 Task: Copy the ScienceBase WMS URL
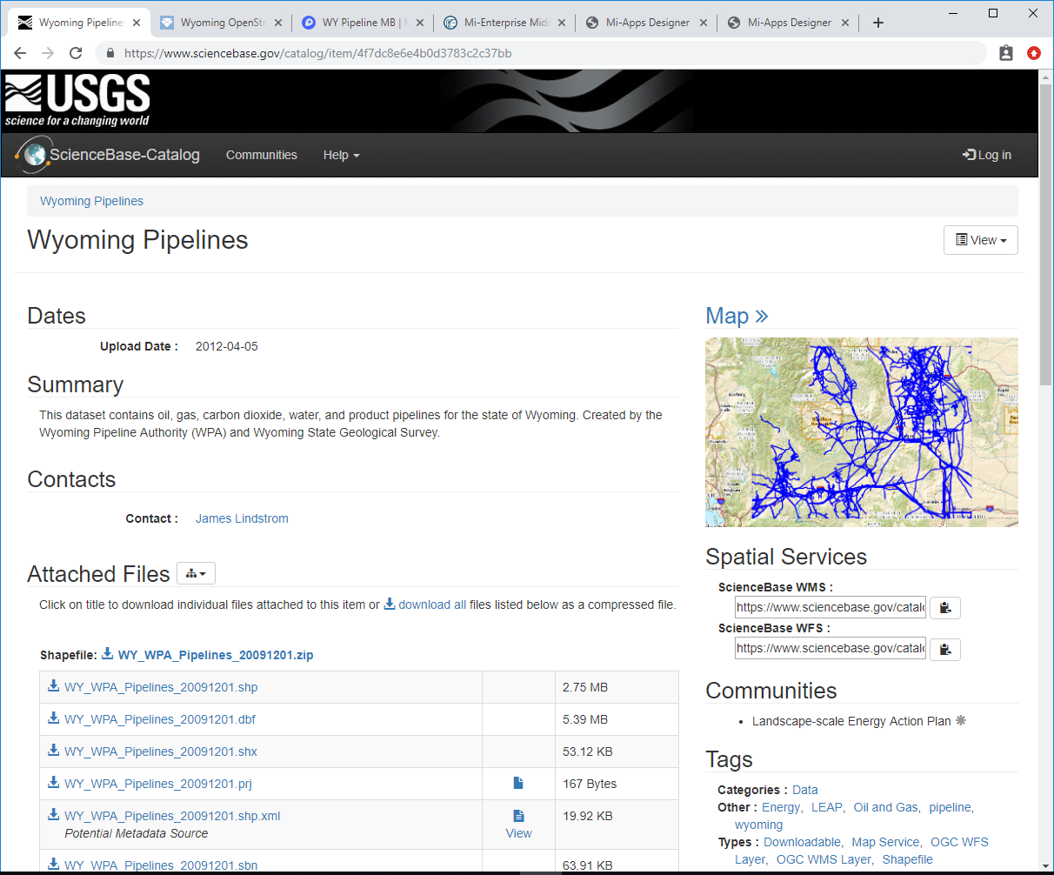pos(945,608)
